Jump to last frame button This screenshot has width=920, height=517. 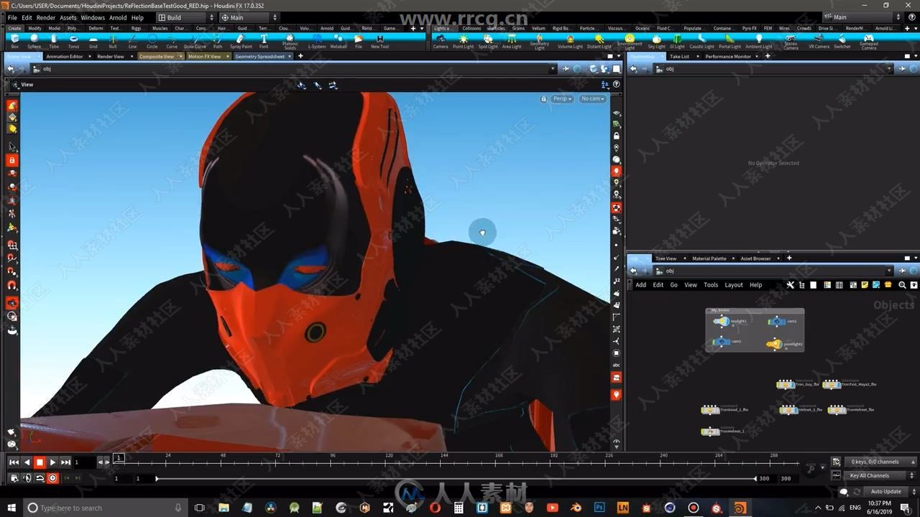click(x=66, y=462)
